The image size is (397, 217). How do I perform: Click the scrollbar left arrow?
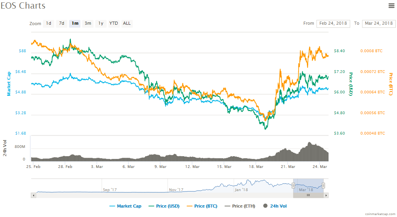[x=33, y=195]
